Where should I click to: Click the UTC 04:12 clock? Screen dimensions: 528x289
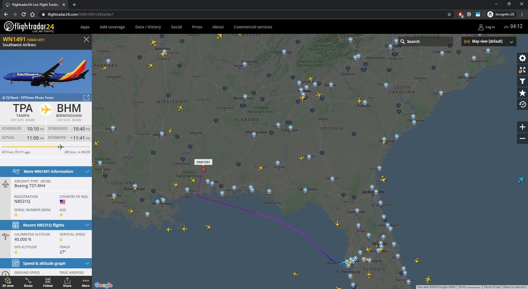[x=514, y=27]
